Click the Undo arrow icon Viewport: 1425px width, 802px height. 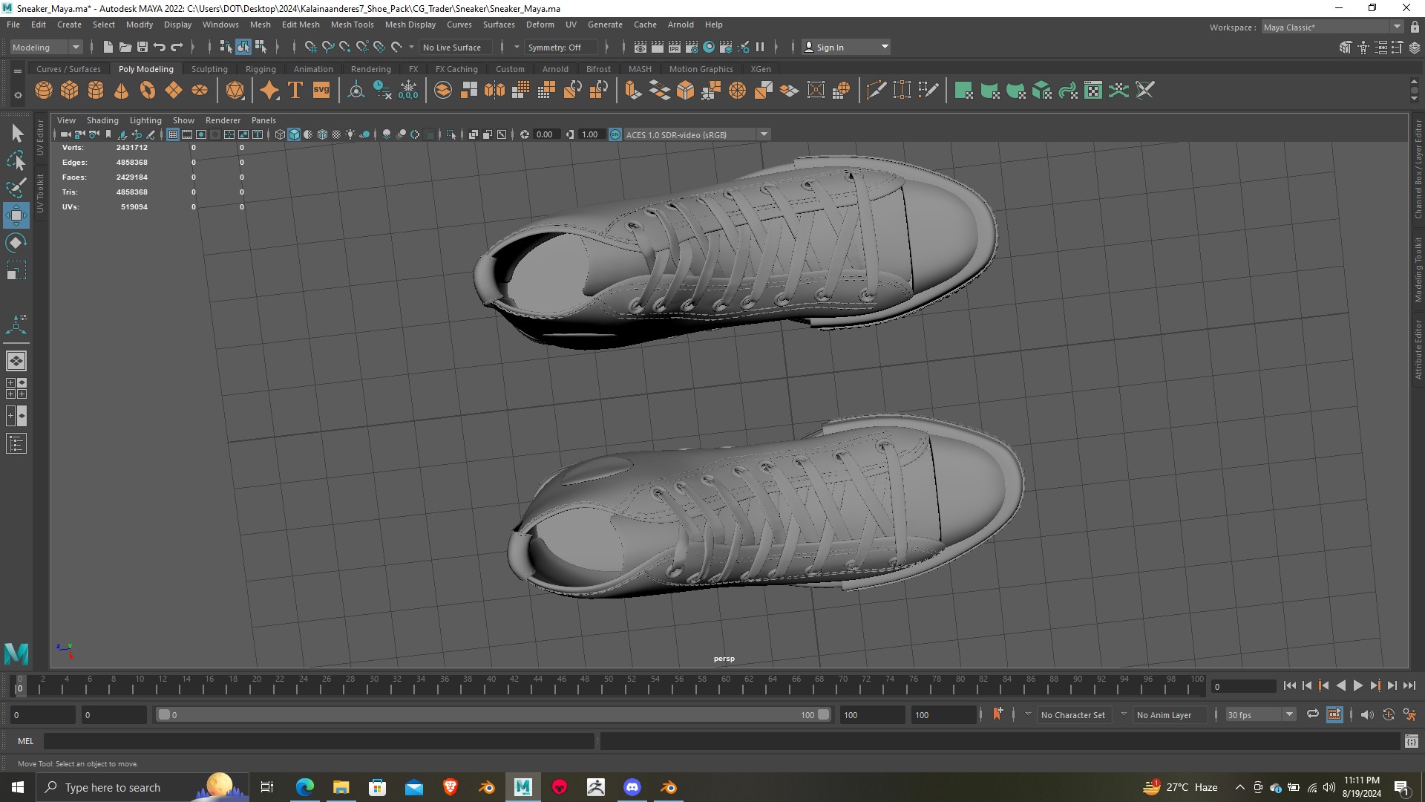(160, 47)
